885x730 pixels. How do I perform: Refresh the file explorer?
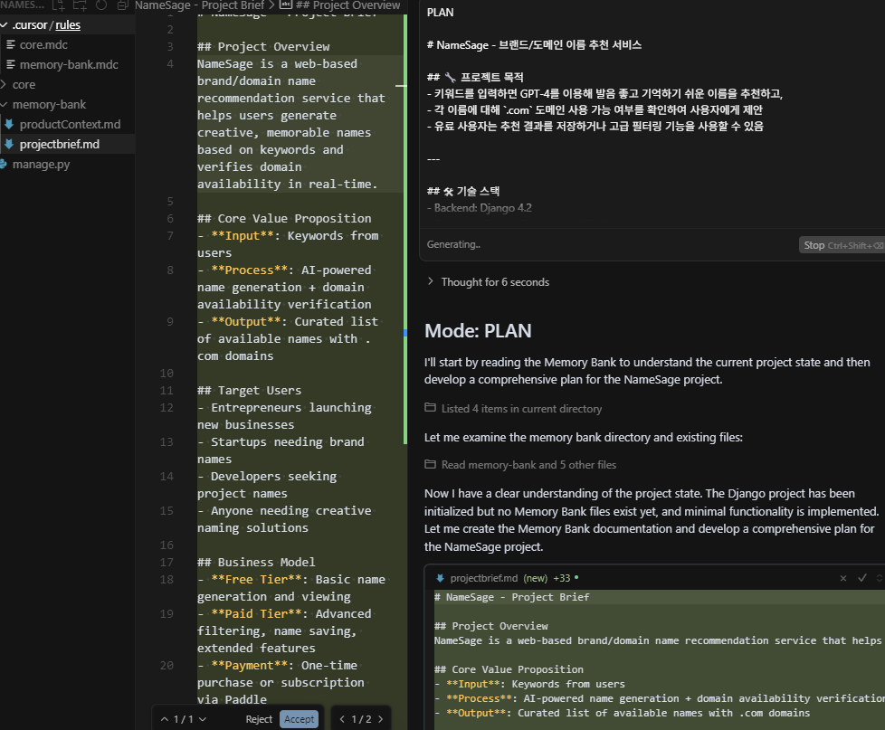coord(101,5)
